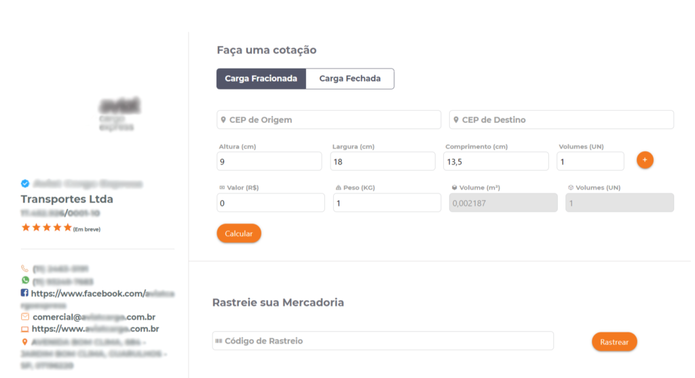
Task: Click the Peso (KG) input field
Action: [387, 203]
